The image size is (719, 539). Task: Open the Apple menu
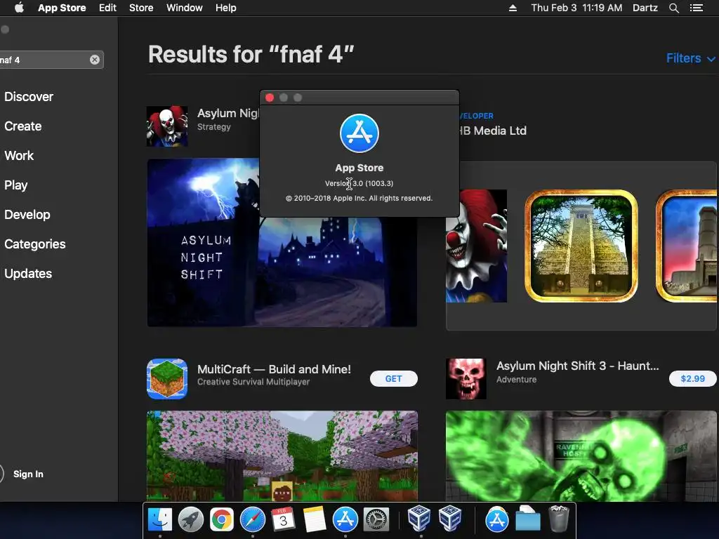click(19, 8)
